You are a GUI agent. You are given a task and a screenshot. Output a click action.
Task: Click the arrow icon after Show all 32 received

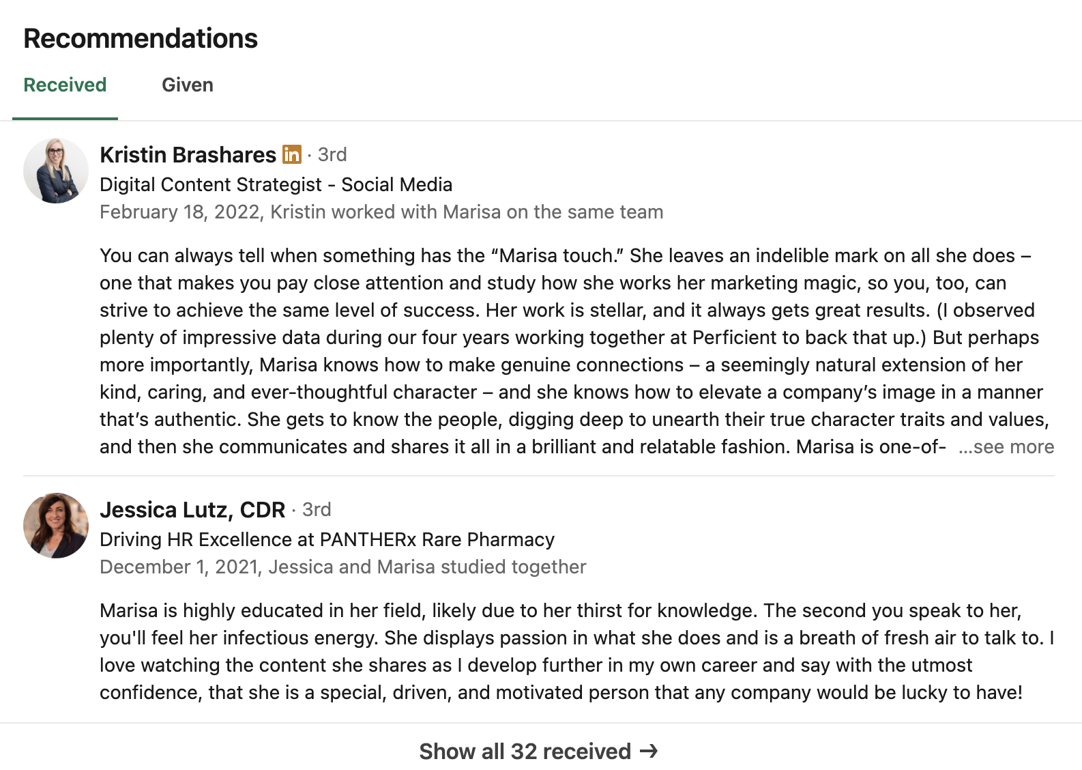(x=649, y=751)
